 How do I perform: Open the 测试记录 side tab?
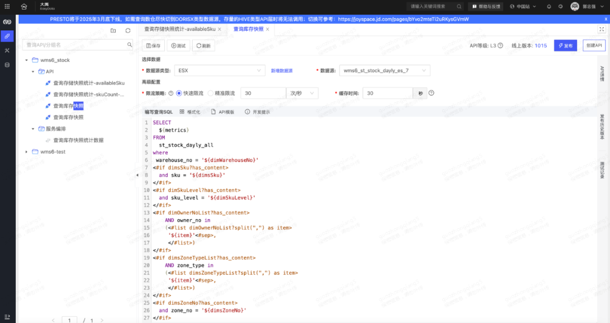(x=602, y=170)
